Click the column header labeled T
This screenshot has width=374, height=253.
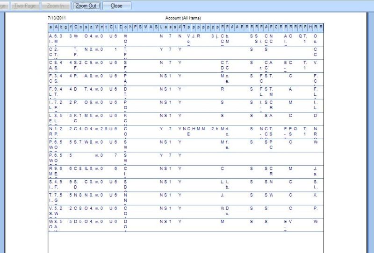[184, 27]
